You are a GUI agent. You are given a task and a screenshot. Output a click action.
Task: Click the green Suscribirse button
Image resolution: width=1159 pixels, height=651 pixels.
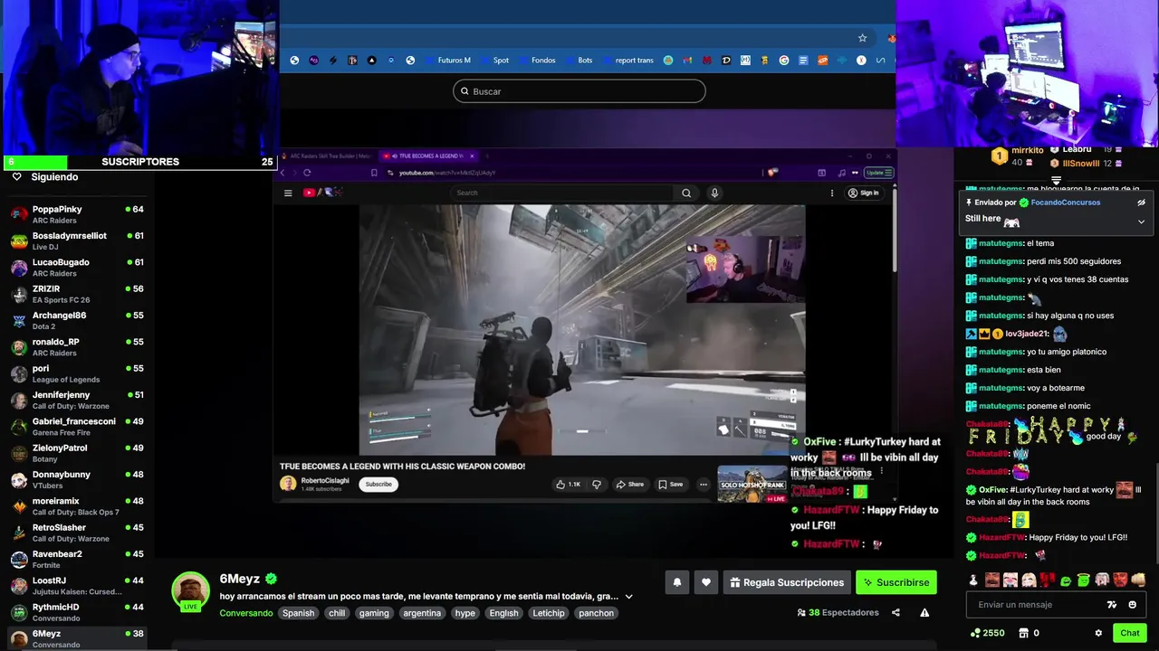coord(896,582)
